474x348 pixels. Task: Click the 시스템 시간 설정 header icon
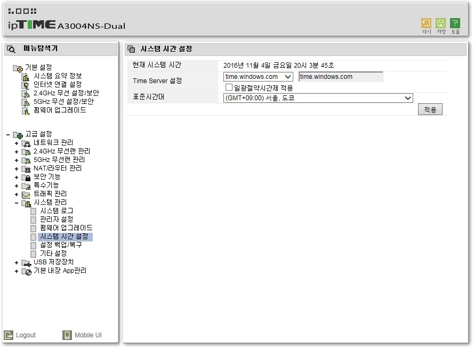click(131, 49)
